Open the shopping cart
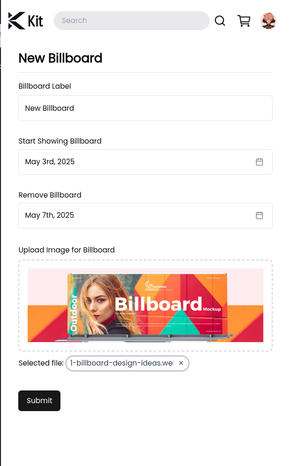 point(244,21)
